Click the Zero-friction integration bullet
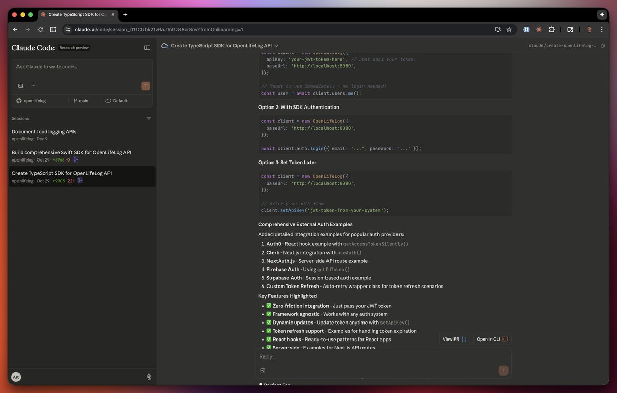617x393 pixels. pos(329,306)
